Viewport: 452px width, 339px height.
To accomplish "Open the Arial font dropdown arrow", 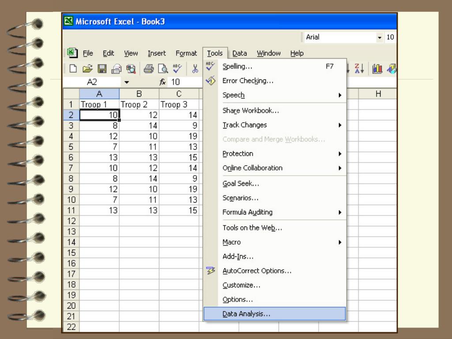I will pyautogui.click(x=380, y=38).
